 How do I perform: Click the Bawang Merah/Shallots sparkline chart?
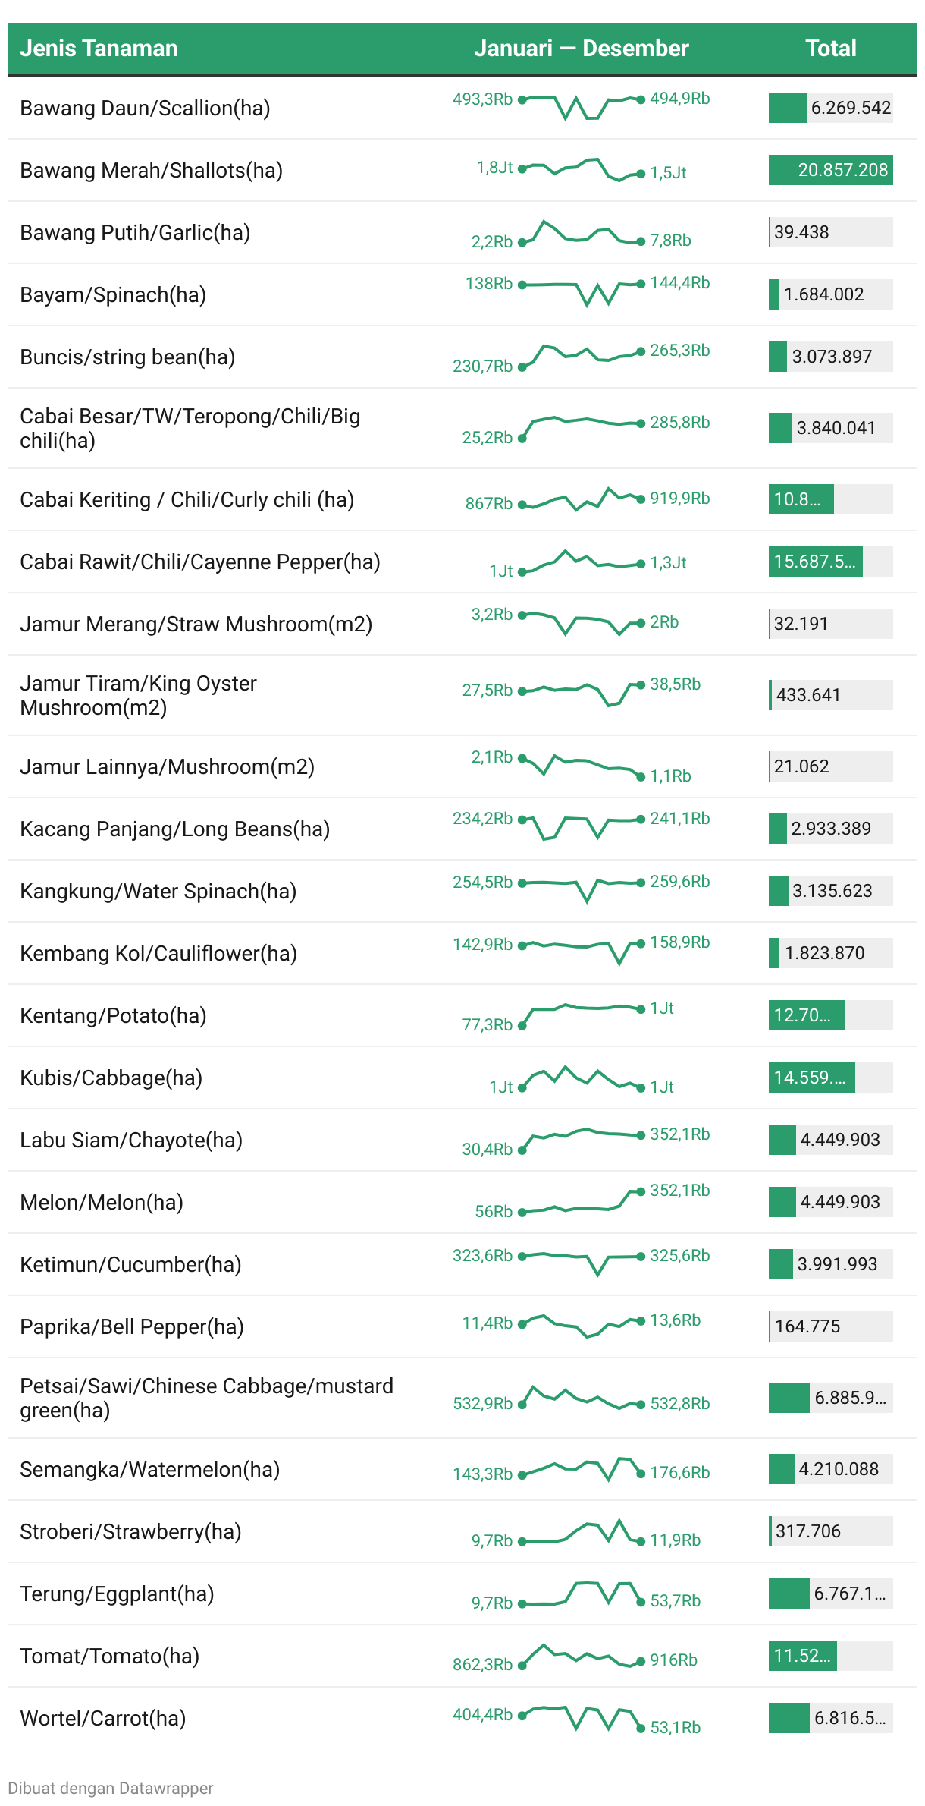(x=582, y=170)
